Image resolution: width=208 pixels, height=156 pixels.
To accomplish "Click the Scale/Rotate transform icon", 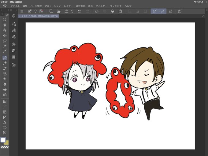I will tap(120, 11).
